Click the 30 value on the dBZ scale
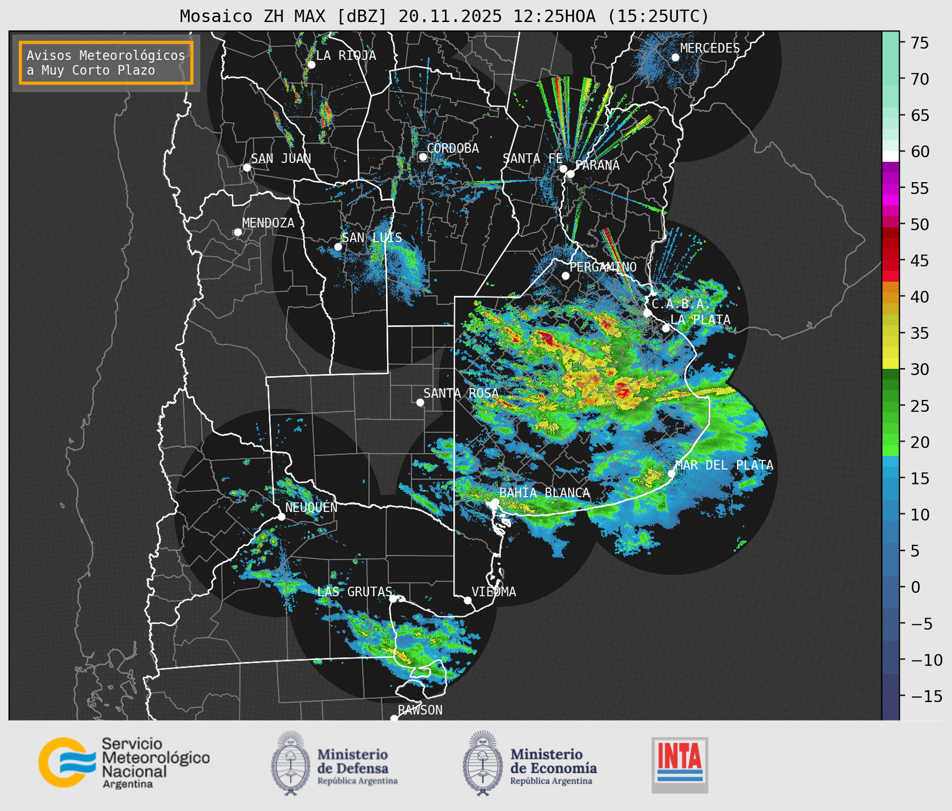Screen dimensions: 952x811 pyautogui.click(x=919, y=369)
